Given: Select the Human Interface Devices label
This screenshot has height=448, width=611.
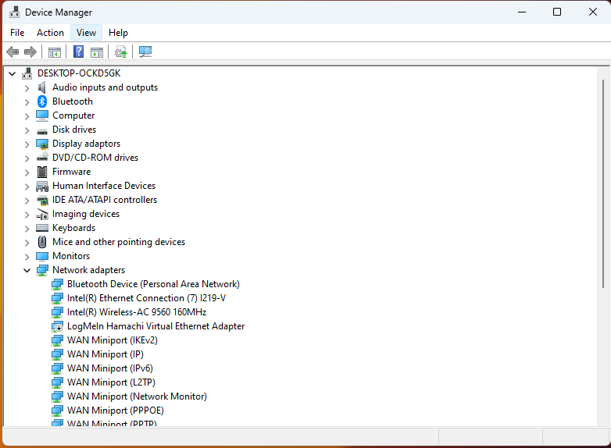Looking at the screenshot, I should [x=104, y=186].
